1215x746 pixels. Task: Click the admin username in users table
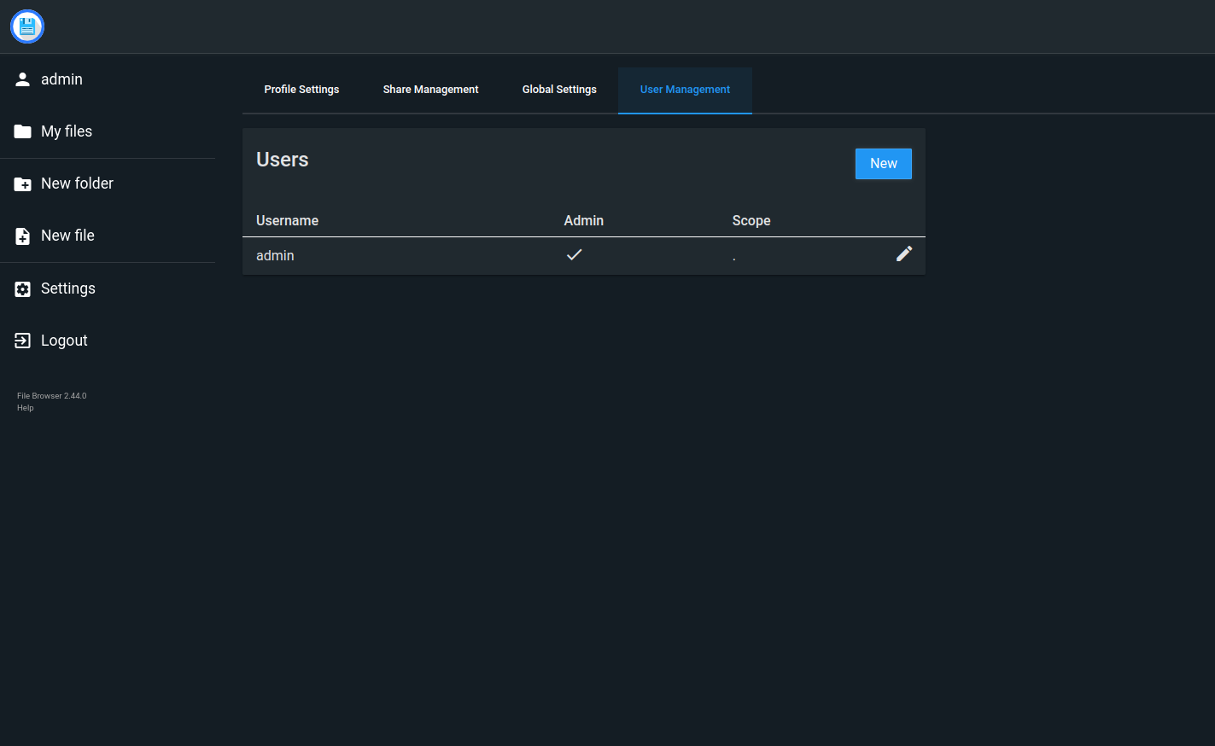pos(275,256)
